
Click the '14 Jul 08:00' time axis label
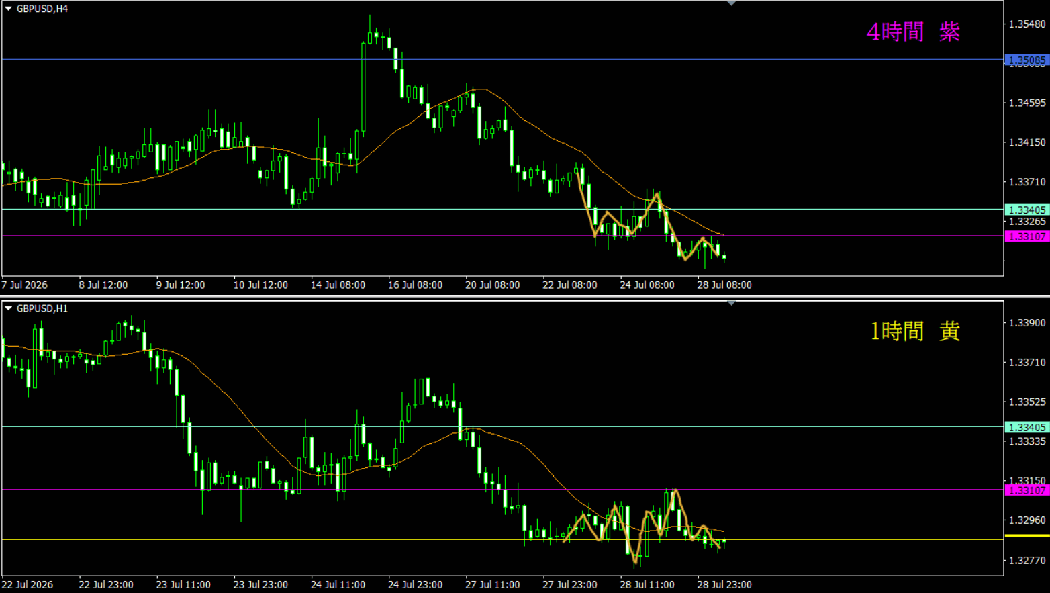point(338,285)
